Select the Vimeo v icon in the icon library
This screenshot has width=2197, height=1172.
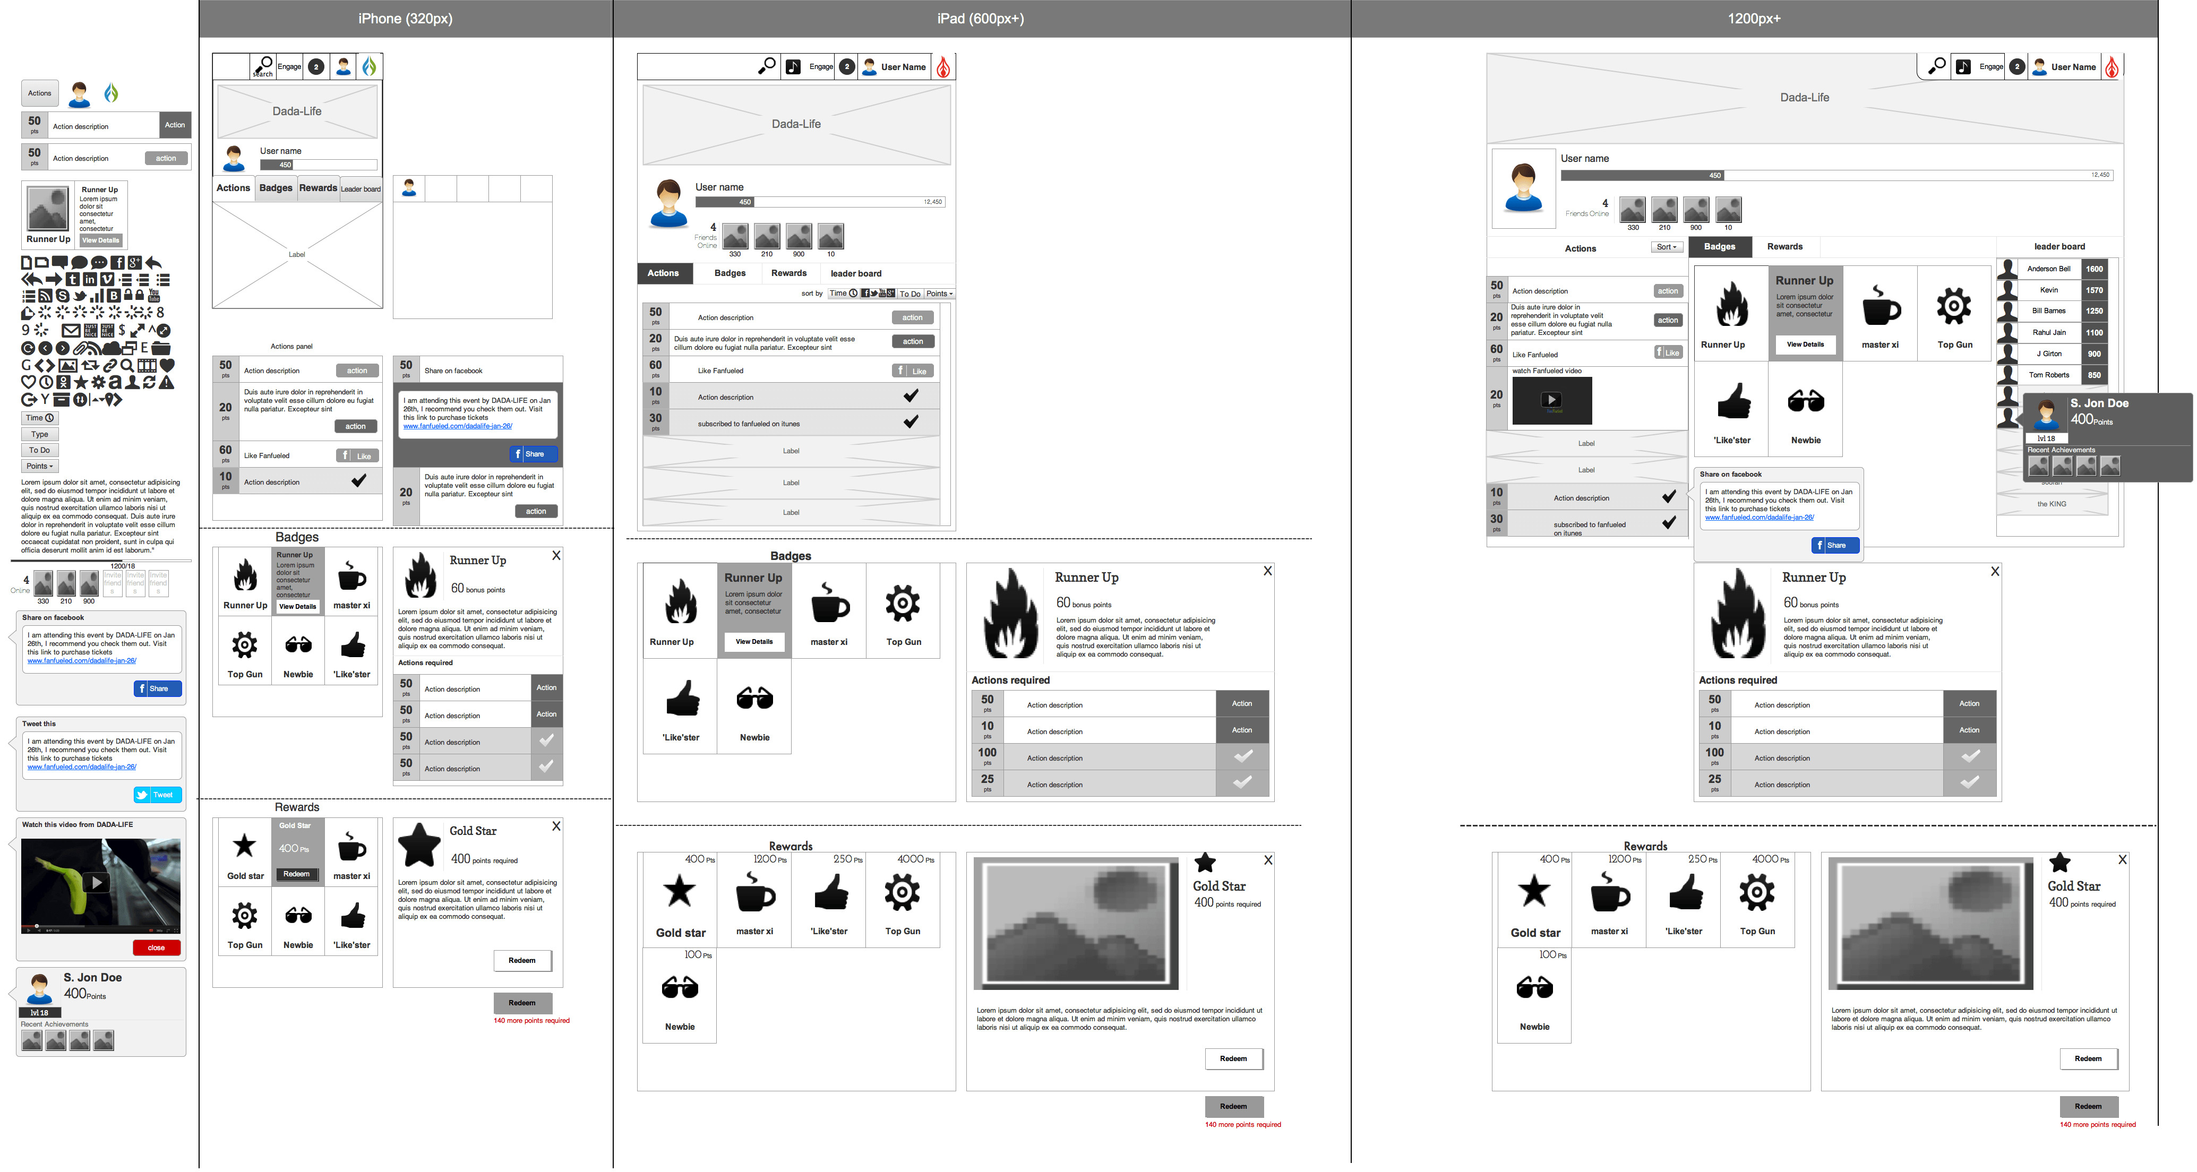pyautogui.click(x=107, y=280)
